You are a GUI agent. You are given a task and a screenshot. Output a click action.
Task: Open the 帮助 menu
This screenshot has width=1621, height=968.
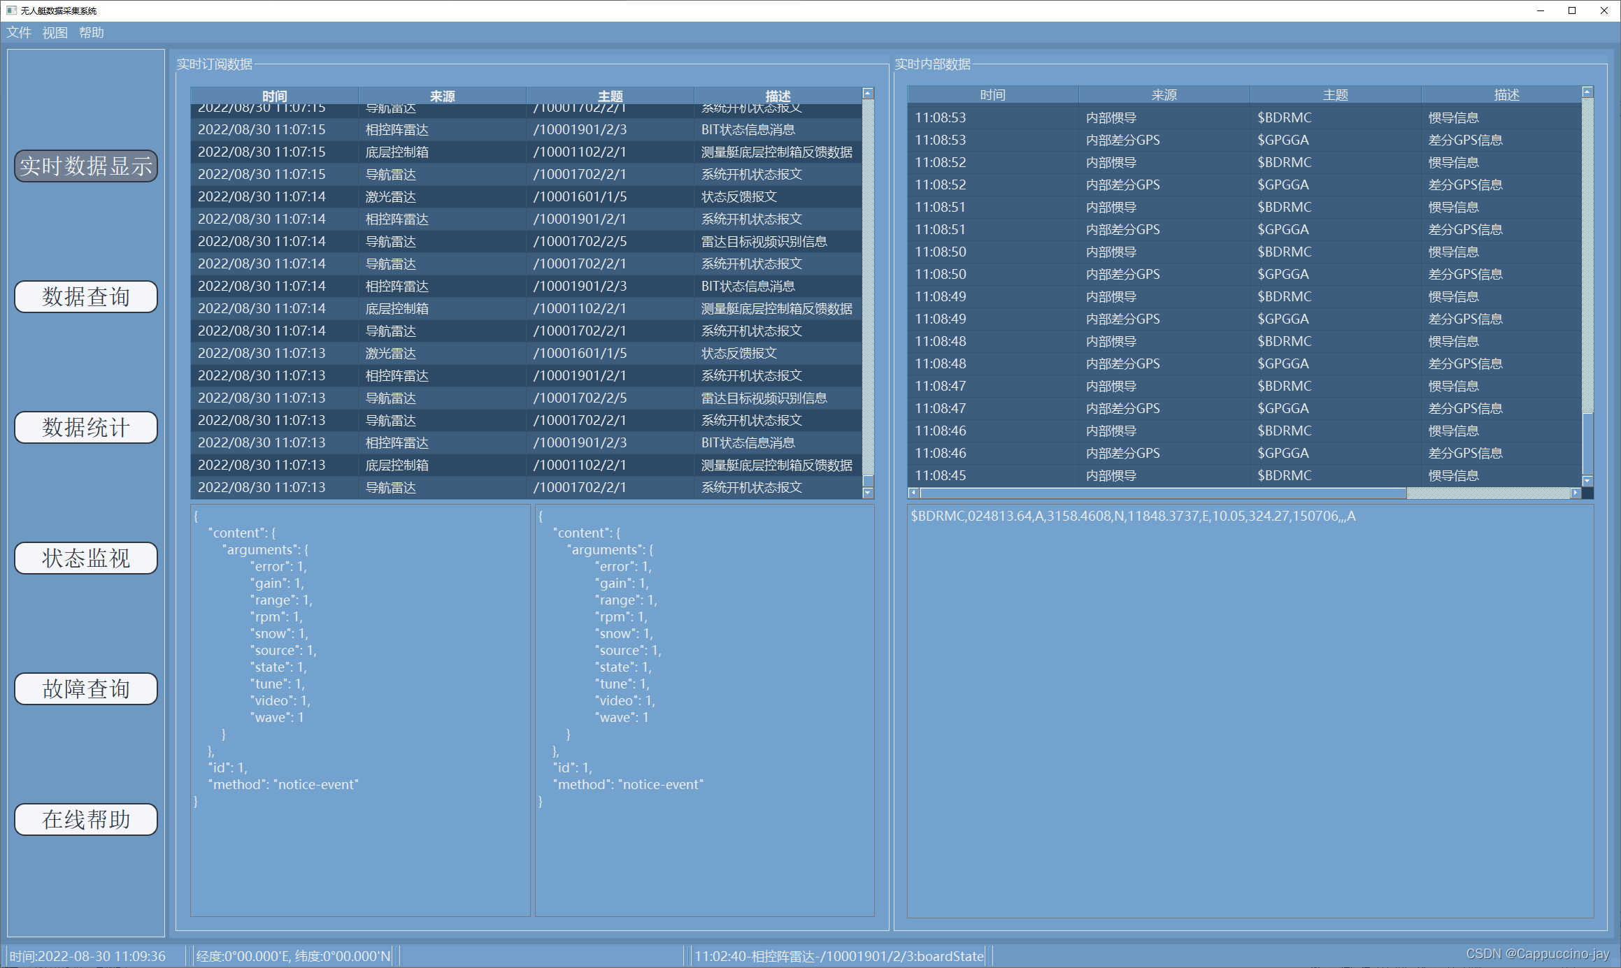click(92, 33)
